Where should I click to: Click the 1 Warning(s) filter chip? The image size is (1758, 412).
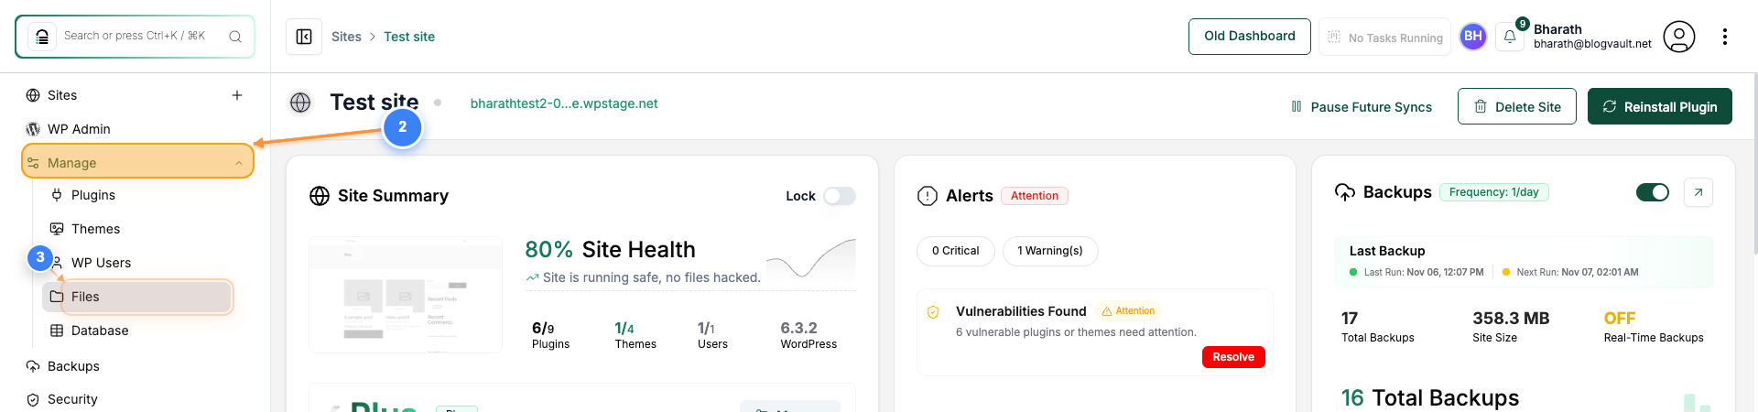click(x=1050, y=251)
